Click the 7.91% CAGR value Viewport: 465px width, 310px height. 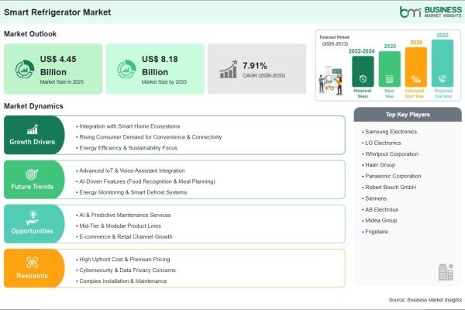[x=255, y=66]
